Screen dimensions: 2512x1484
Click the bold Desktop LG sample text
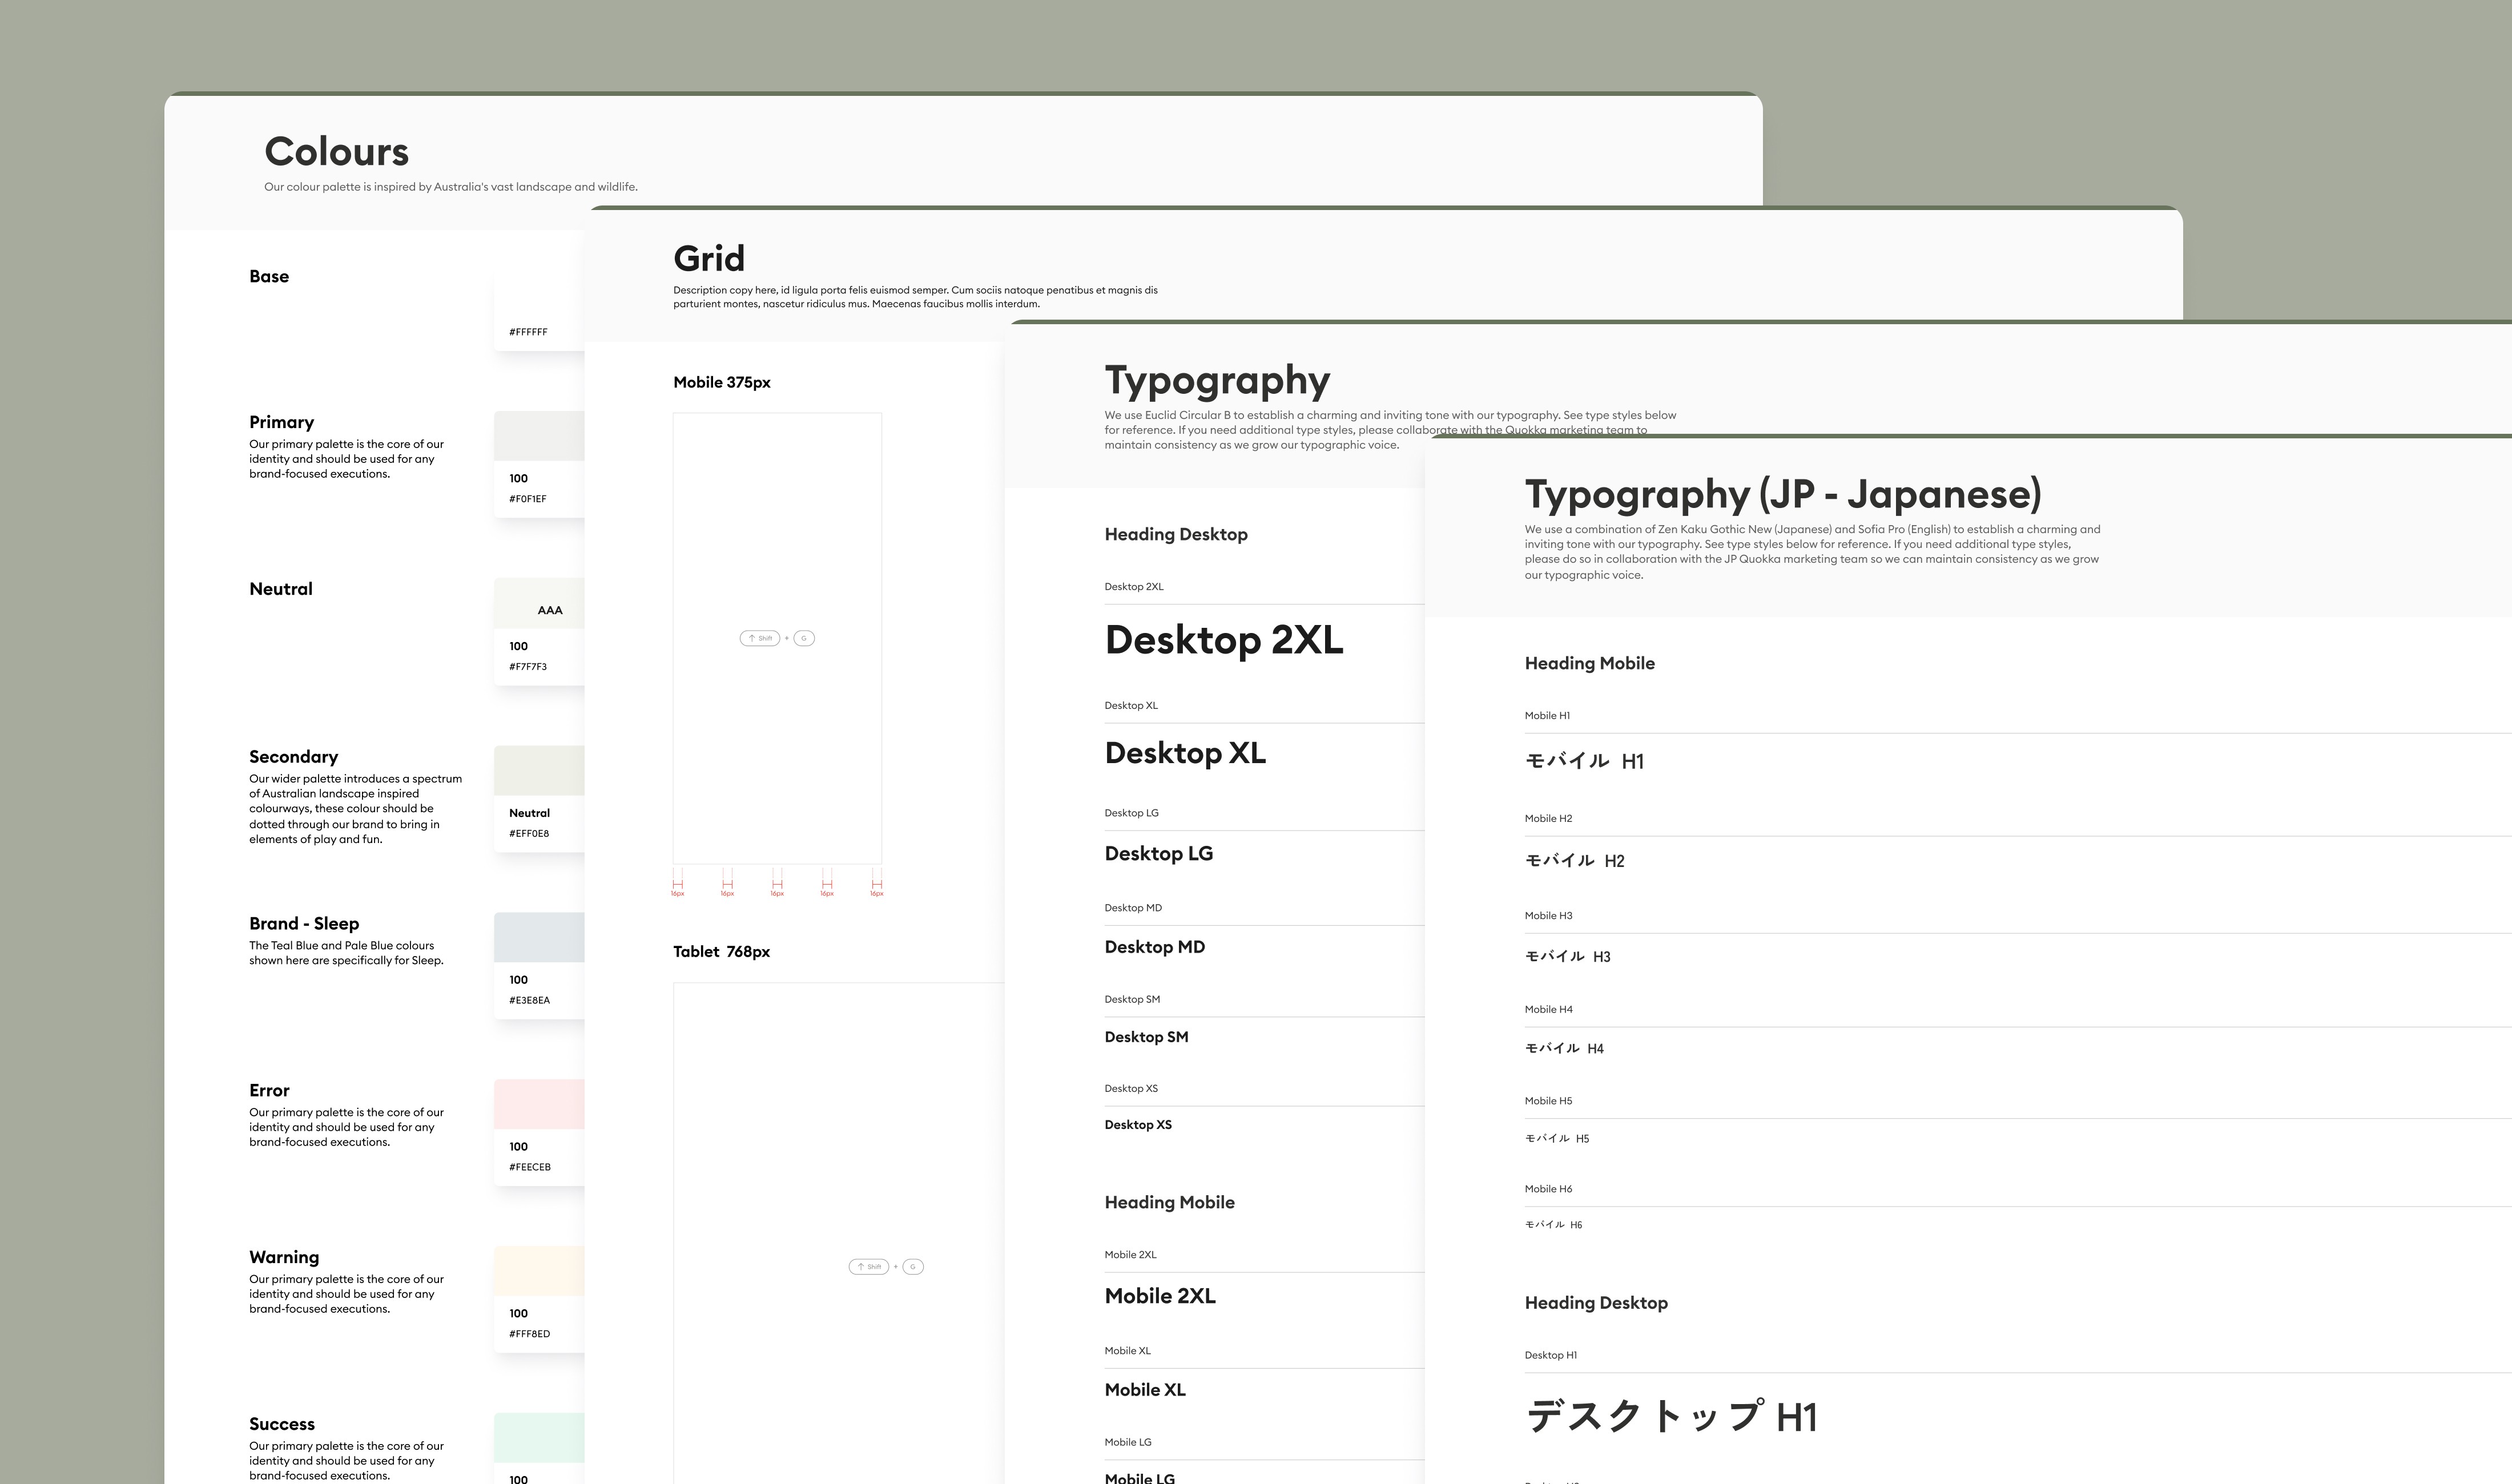(1158, 854)
